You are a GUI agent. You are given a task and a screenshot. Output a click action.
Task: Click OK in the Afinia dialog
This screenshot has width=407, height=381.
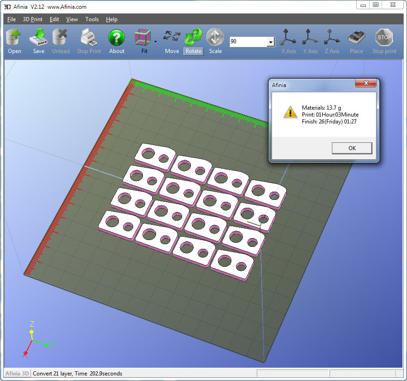pyautogui.click(x=352, y=148)
